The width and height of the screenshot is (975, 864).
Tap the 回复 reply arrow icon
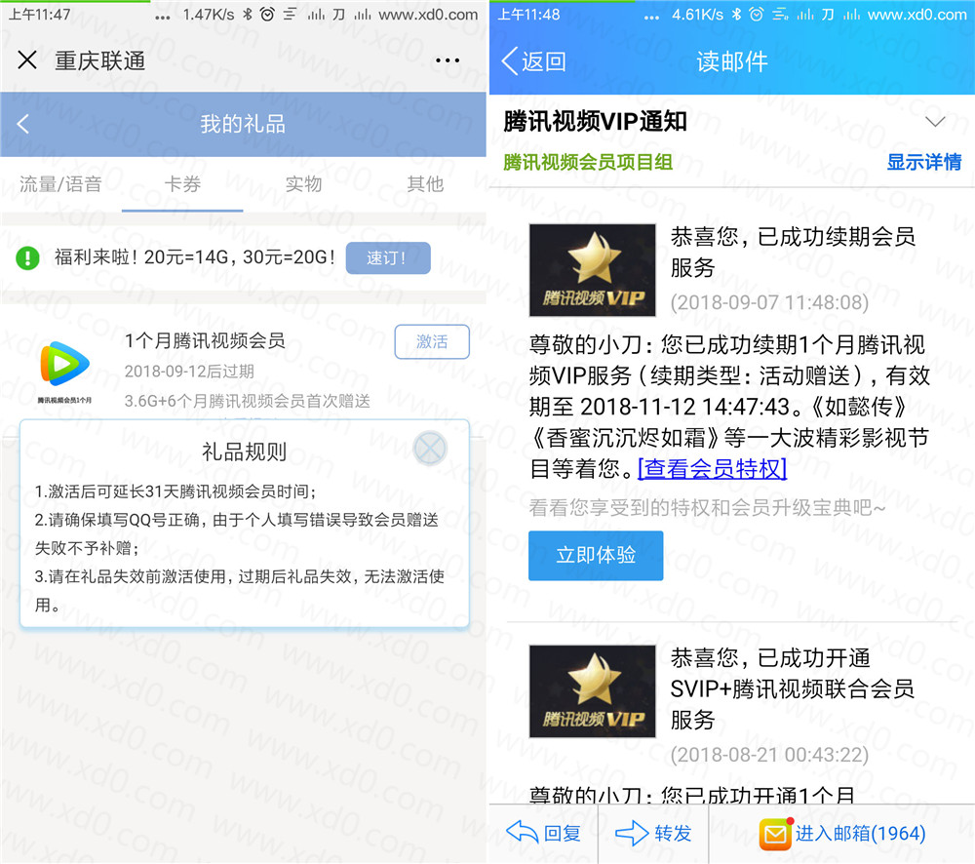523,833
